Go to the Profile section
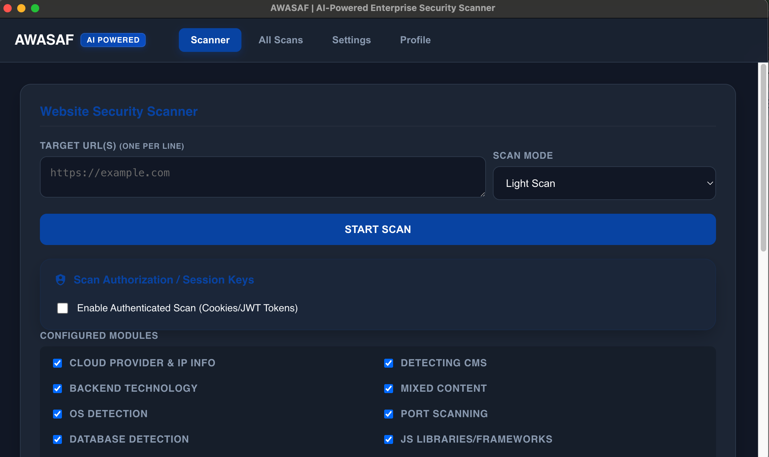 pos(415,40)
